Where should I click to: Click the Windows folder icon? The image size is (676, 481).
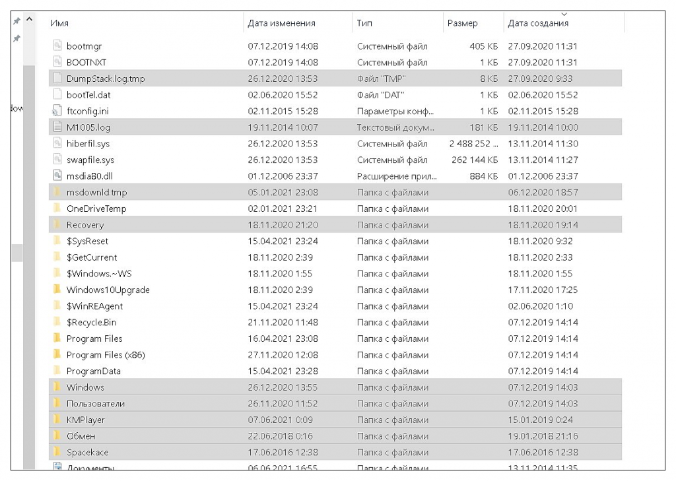tap(57, 387)
